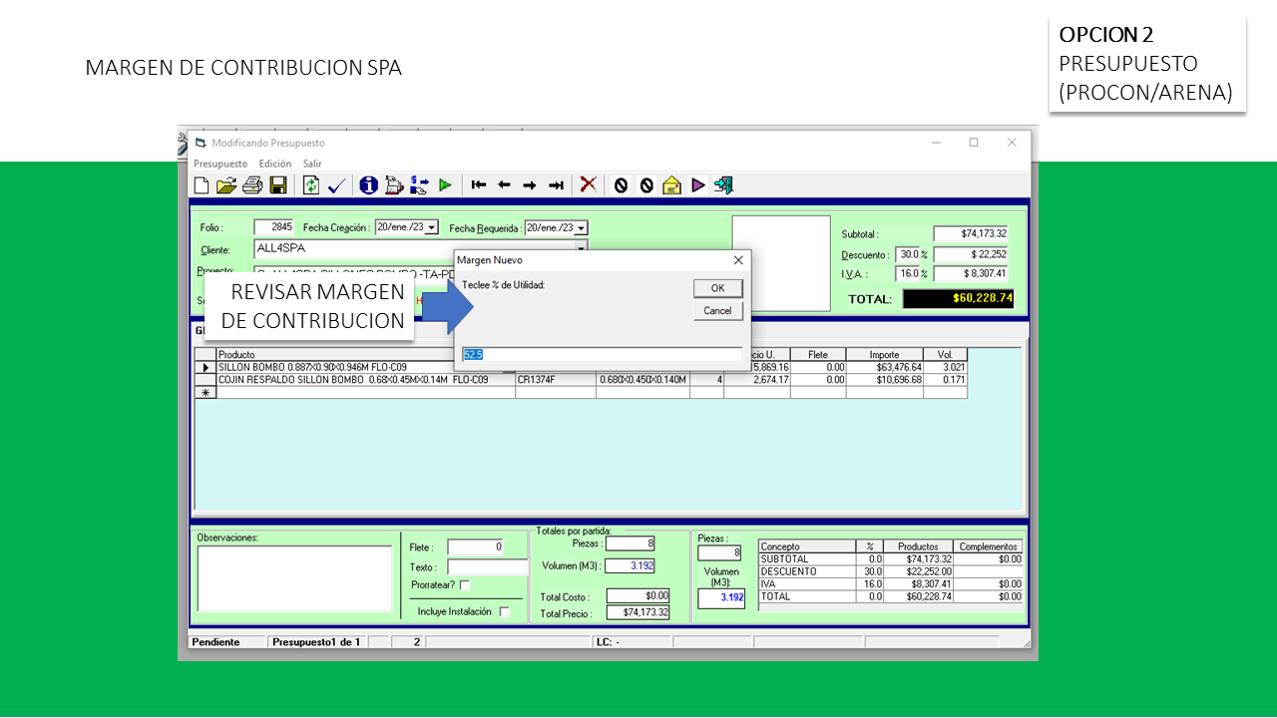Enable the Incluye Instalación checkbox
The image size is (1277, 718).
[505, 612]
